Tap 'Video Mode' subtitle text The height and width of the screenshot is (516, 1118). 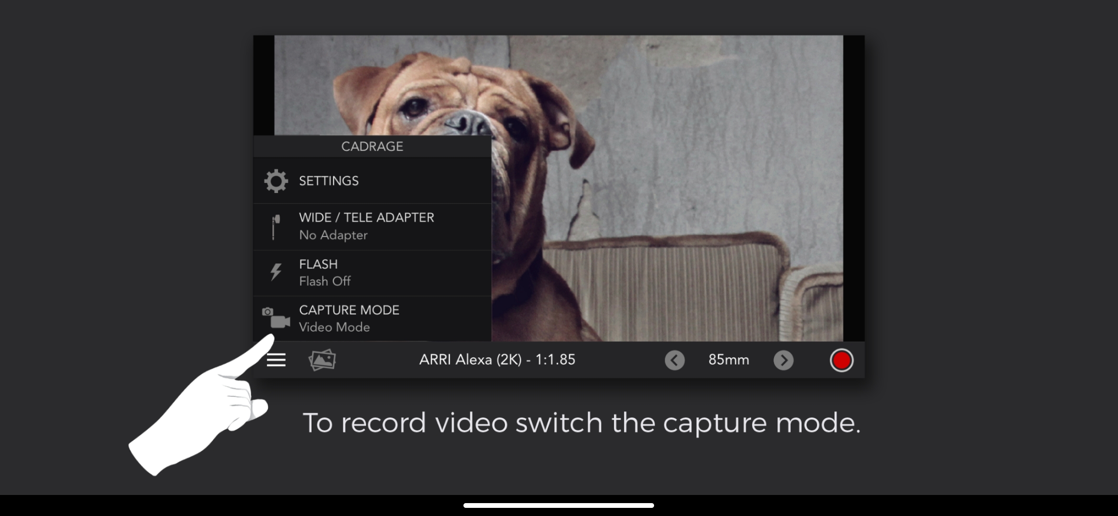(x=334, y=327)
